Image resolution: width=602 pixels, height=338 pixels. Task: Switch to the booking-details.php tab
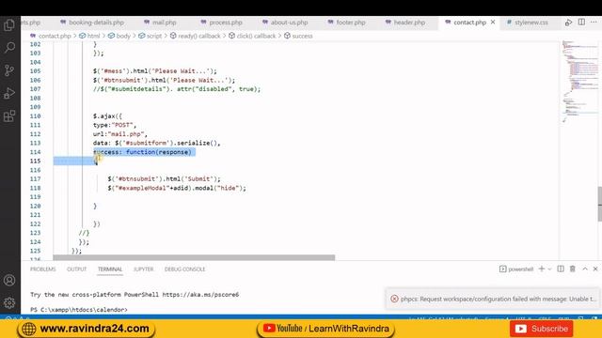(92, 23)
